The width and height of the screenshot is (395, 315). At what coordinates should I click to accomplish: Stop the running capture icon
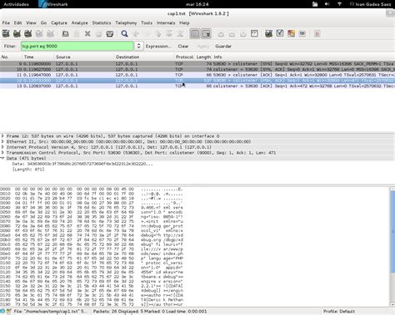tap(39, 34)
